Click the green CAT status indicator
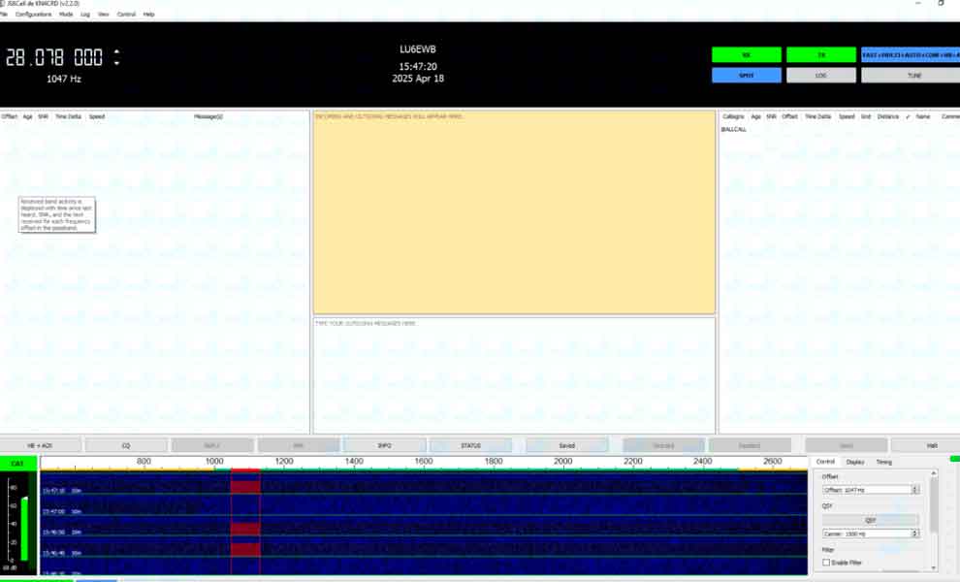 [x=17, y=464]
